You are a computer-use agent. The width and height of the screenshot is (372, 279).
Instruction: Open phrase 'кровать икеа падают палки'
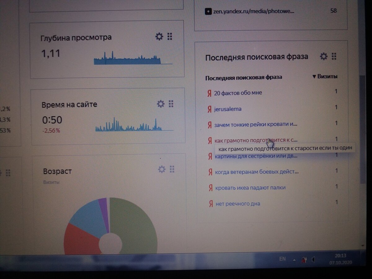(250, 188)
